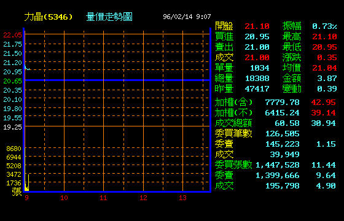344x221 pixels.
Task: Click the sell order count 145,223
Action: 283,144
